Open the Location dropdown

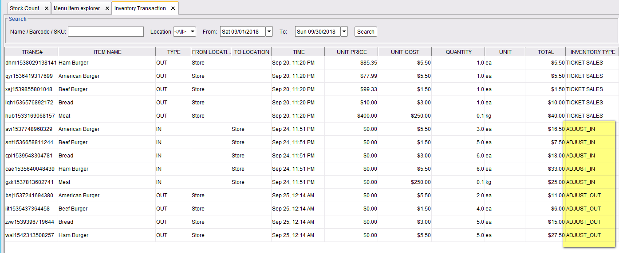[185, 31]
